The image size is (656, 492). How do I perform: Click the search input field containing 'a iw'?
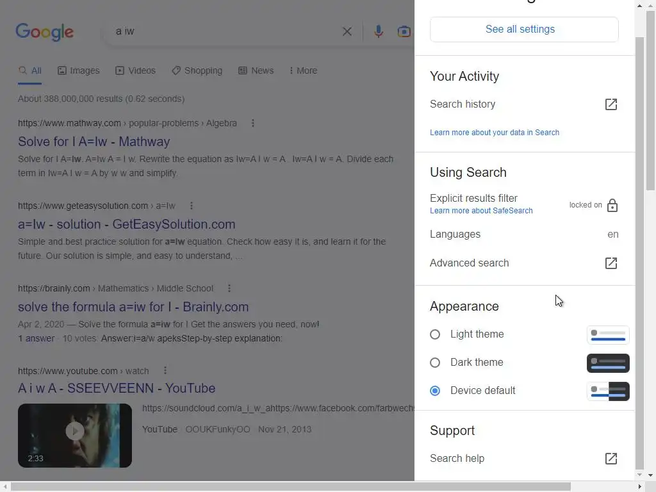(224, 31)
